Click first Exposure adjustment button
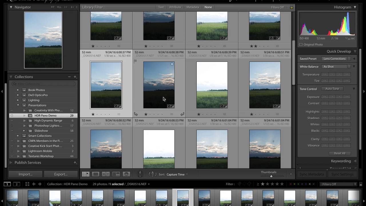Image resolution: width=366 pixels, height=206 pixels. [x=325, y=97]
